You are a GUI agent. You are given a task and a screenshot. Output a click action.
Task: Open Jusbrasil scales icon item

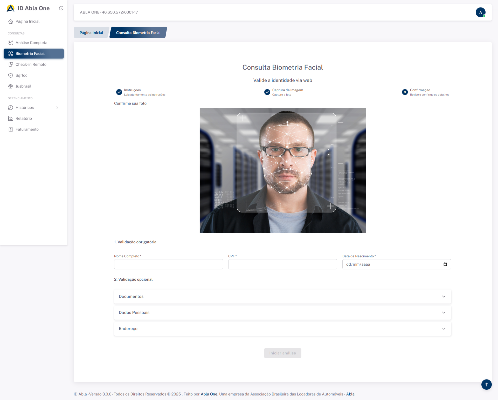[x=11, y=86]
